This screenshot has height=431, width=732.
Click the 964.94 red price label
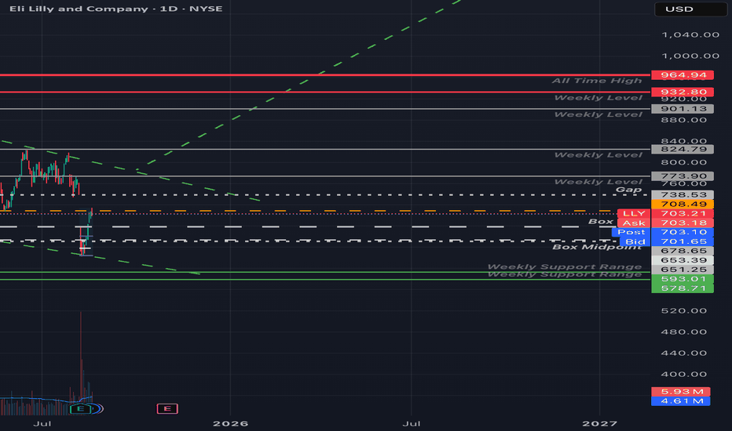683,75
